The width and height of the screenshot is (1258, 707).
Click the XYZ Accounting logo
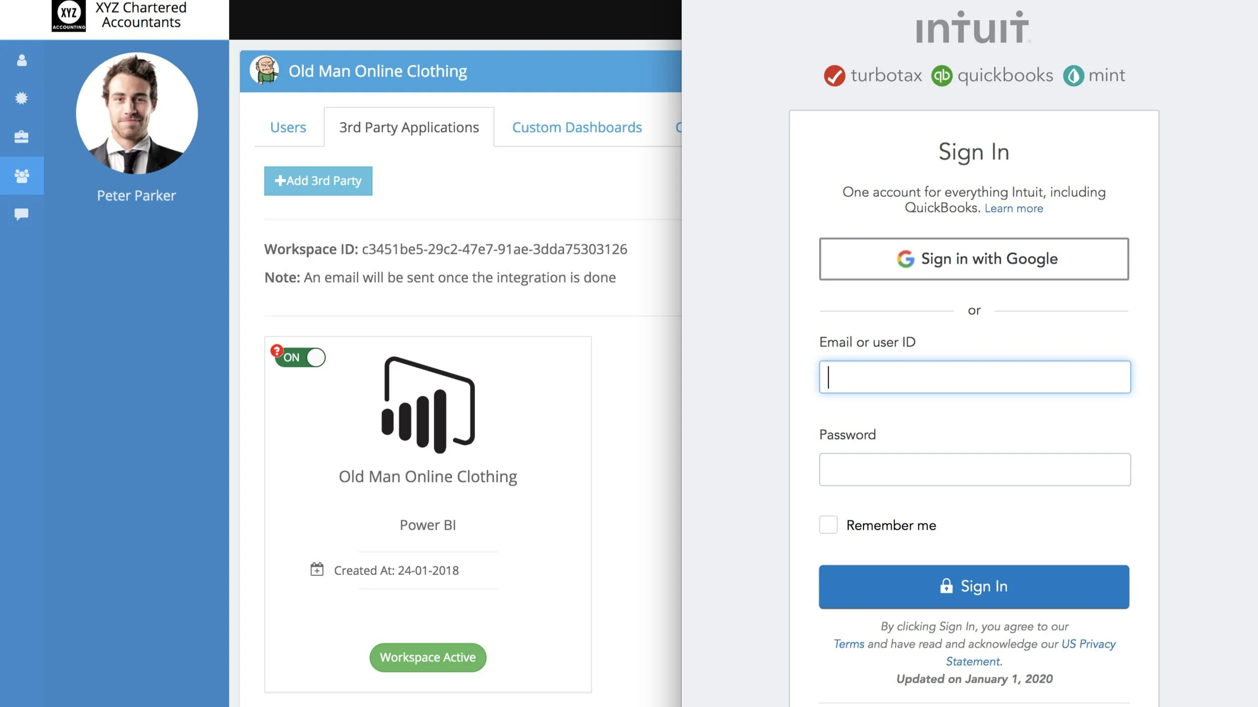coord(68,16)
